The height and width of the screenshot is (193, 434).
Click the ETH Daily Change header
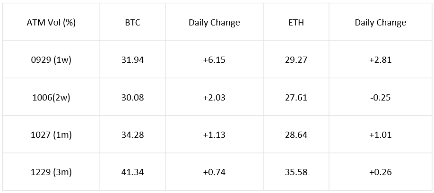380,22
